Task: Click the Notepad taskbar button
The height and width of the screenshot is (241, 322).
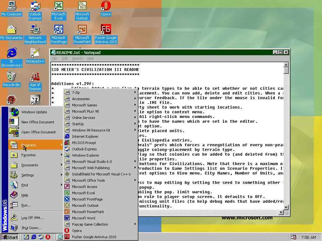Action: tap(60, 237)
